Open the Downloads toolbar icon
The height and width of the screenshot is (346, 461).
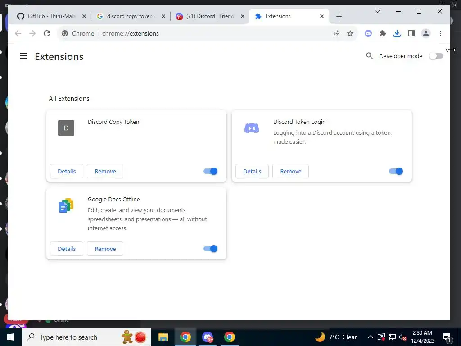click(x=397, y=33)
